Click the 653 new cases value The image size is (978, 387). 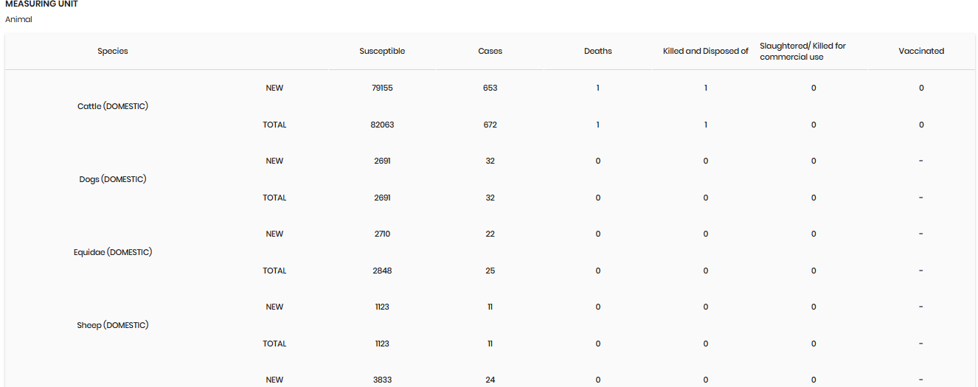click(490, 88)
